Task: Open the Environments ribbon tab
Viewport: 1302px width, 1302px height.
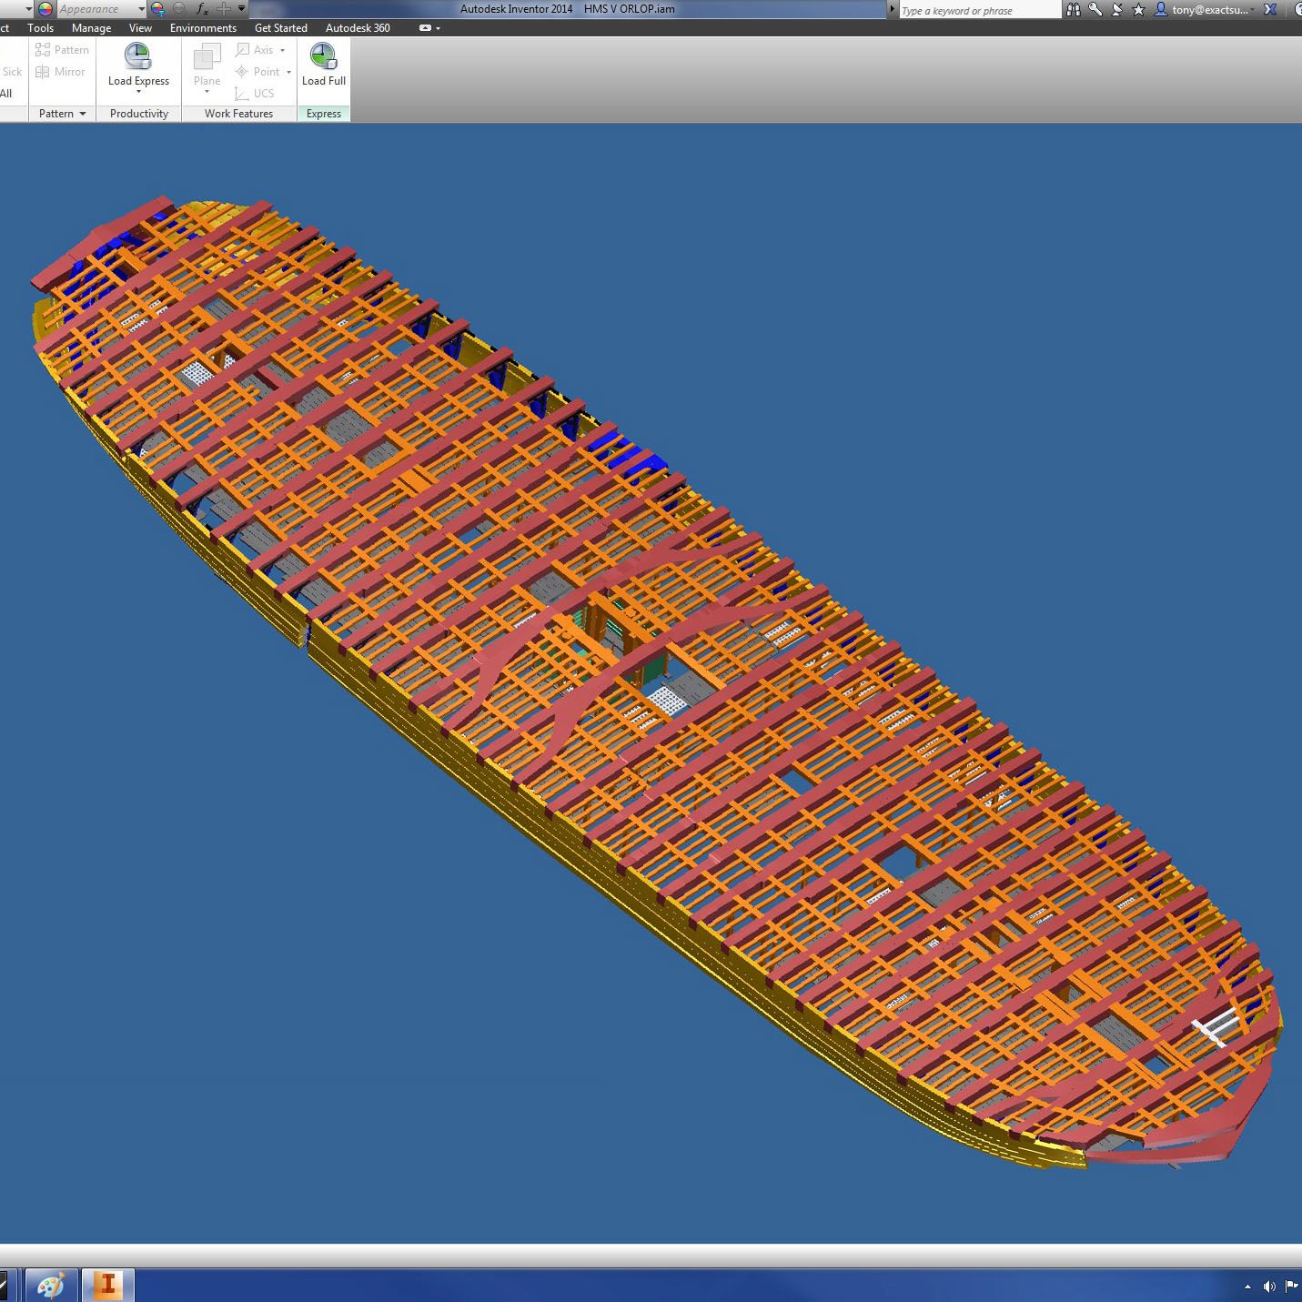Action: click(203, 28)
